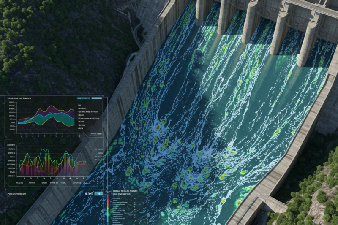This screenshot has height=225, width=338.
Task: Click the stacked area chart with the purple band
Action: pos(46,116)
